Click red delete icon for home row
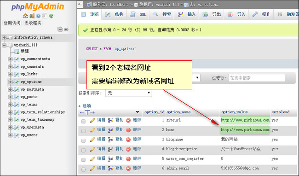 pyautogui.click(x=128, y=130)
